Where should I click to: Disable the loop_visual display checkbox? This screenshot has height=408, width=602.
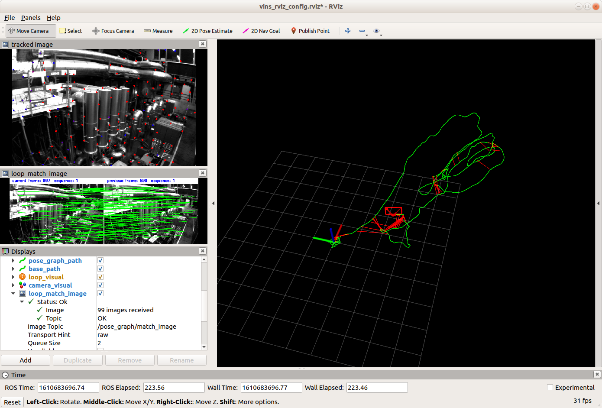[x=100, y=277]
